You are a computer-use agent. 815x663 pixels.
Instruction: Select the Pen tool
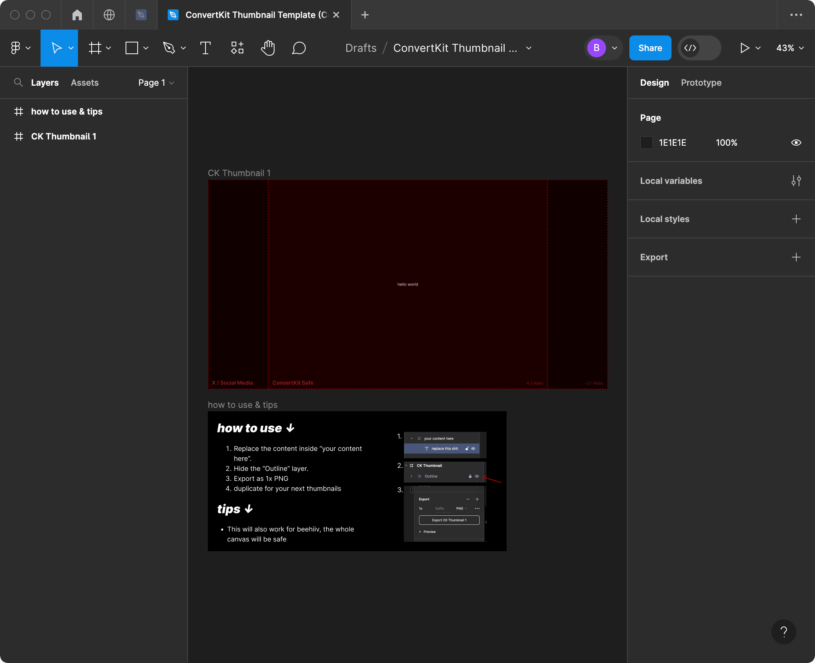point(169,48)
